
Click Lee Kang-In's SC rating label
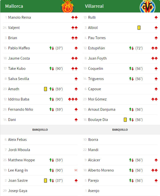pyautogui.click(x=76, y=170)
